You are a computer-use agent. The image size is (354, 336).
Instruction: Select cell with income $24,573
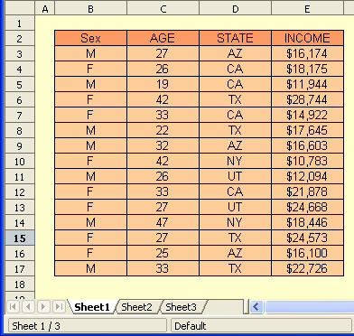307,238
